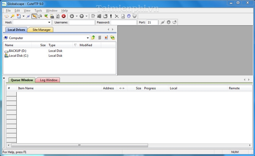Switch to the Log Window tab
This screenshot has height=156, width=255.
pyautogui.click(x=48, y=80)
